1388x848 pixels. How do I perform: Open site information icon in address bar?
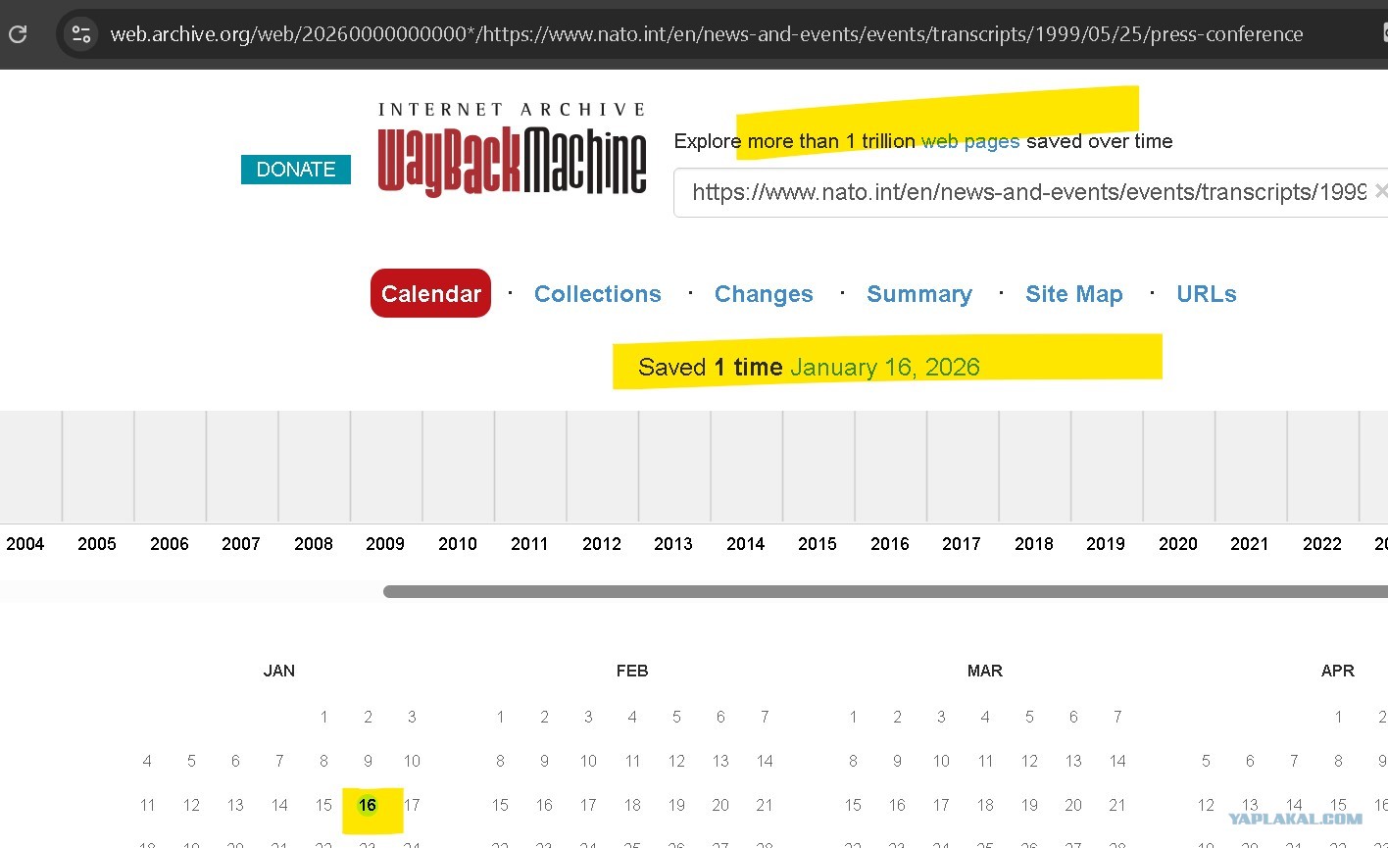pyautogui.click(x=81, y=34)
